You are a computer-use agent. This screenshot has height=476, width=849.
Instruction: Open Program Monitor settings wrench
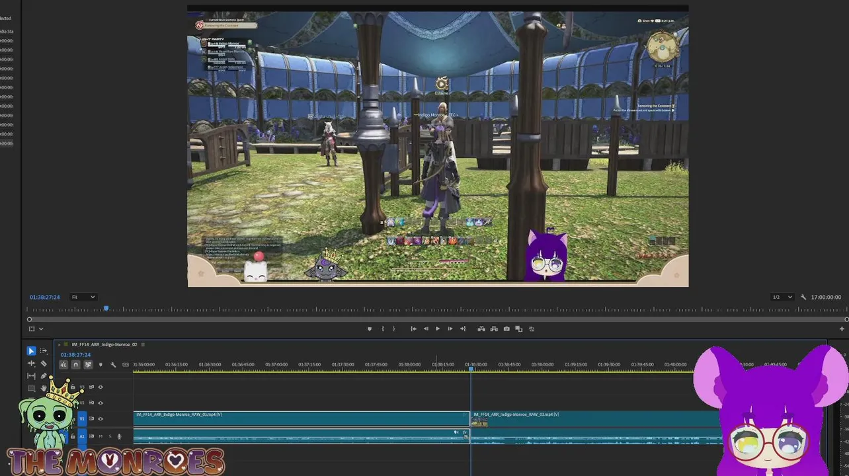point(803,297)
